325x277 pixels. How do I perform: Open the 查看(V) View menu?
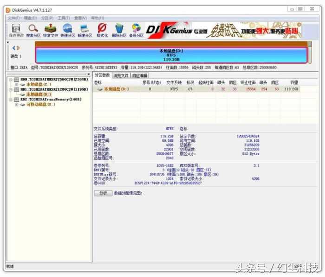coord(80,18)
